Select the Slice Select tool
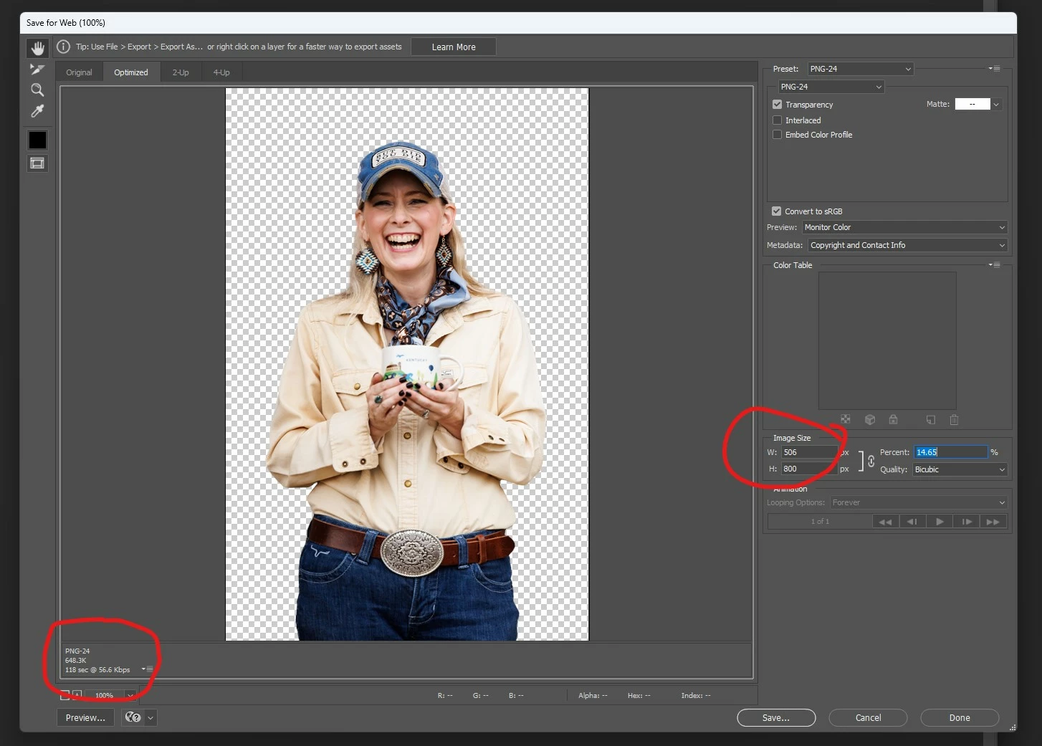 point(37,70)
